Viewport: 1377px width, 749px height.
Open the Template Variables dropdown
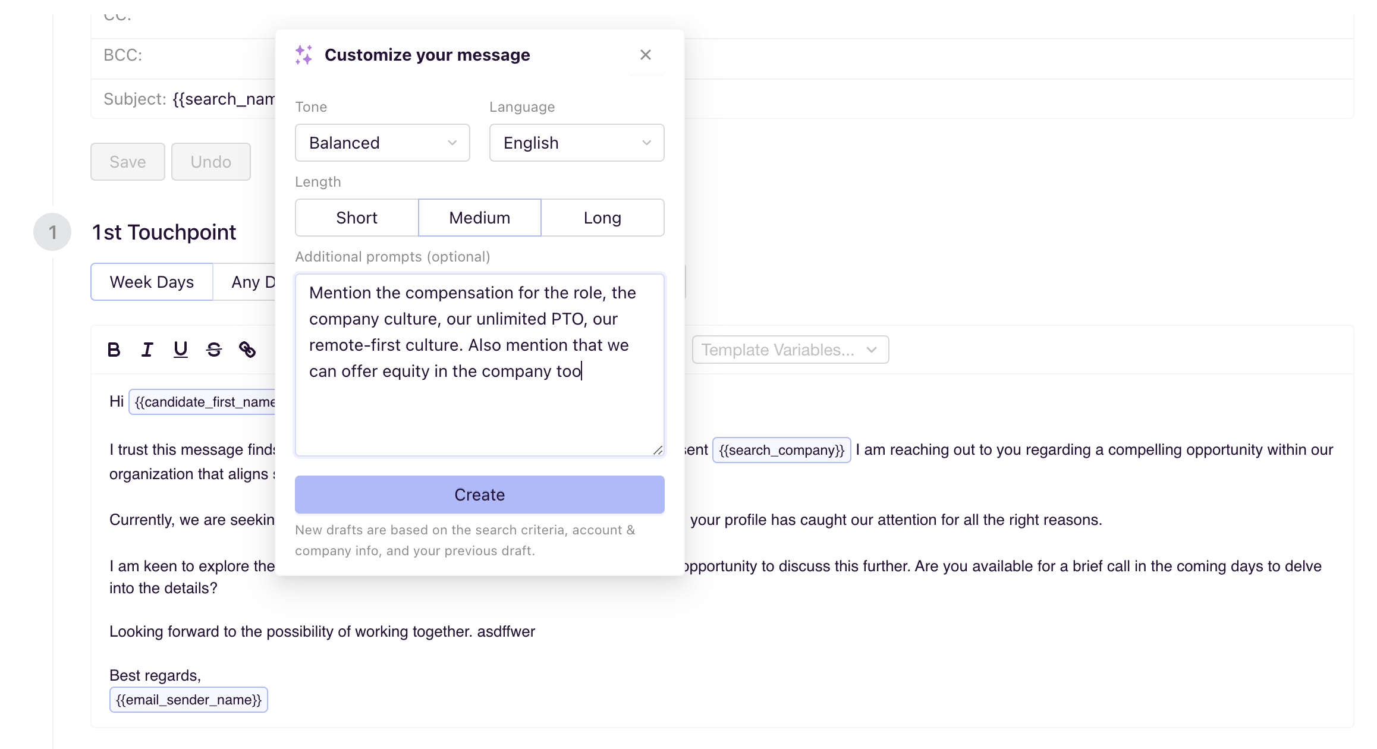click(x=788, y=349)
